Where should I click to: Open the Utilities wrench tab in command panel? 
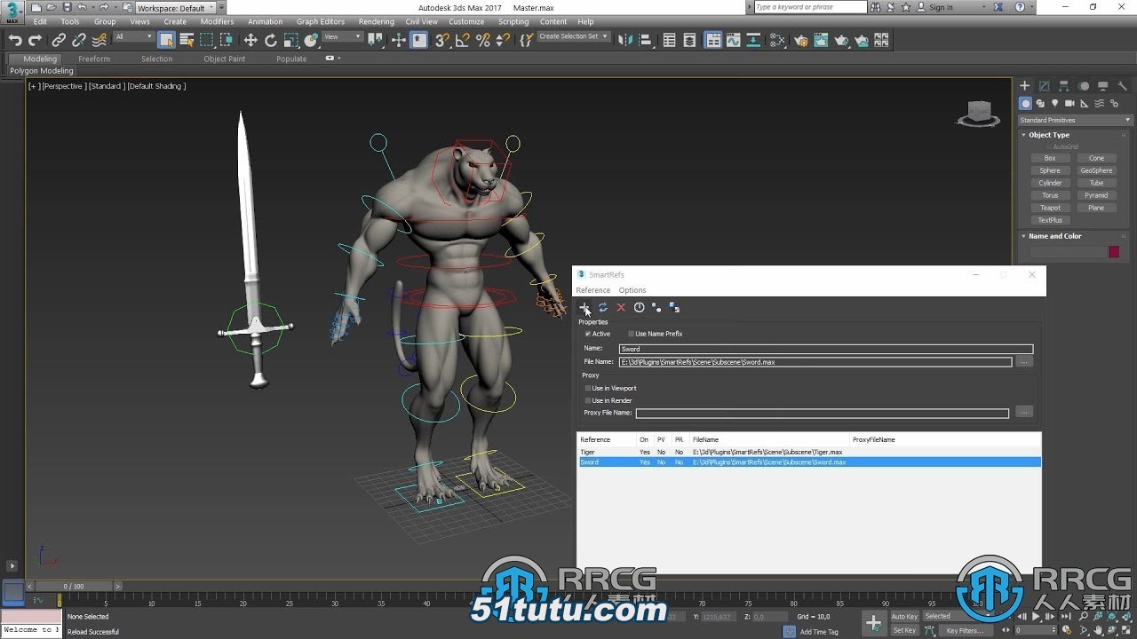(1123, 86)
